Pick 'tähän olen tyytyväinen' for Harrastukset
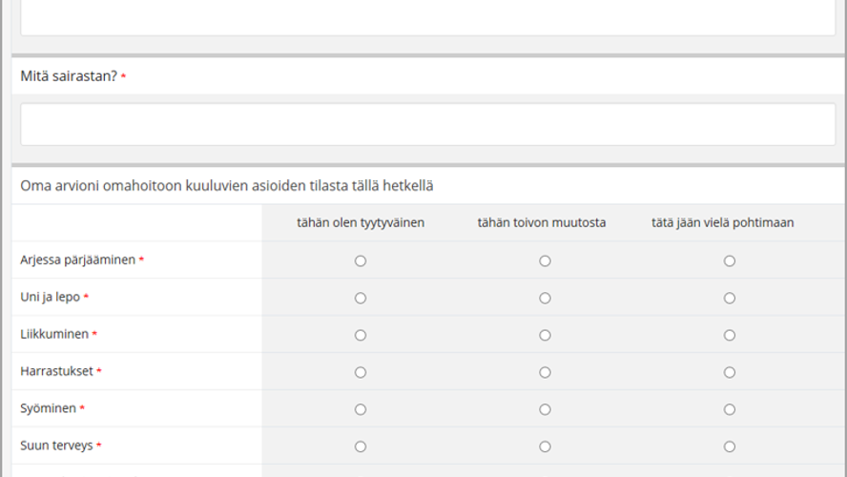The image size is (847, 477). tap(361, 372)
